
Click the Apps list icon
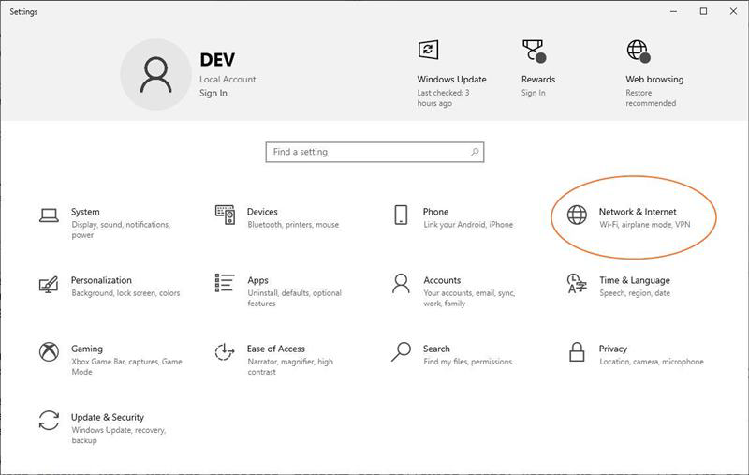225,283
